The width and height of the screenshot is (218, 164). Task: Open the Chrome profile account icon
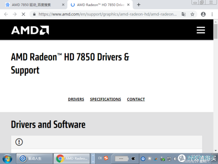click(x=203, y=14)
